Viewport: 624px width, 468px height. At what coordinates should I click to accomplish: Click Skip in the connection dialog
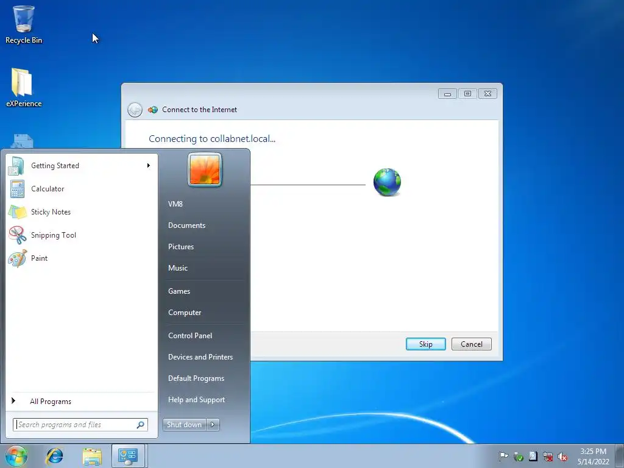[x=426, y=344]
